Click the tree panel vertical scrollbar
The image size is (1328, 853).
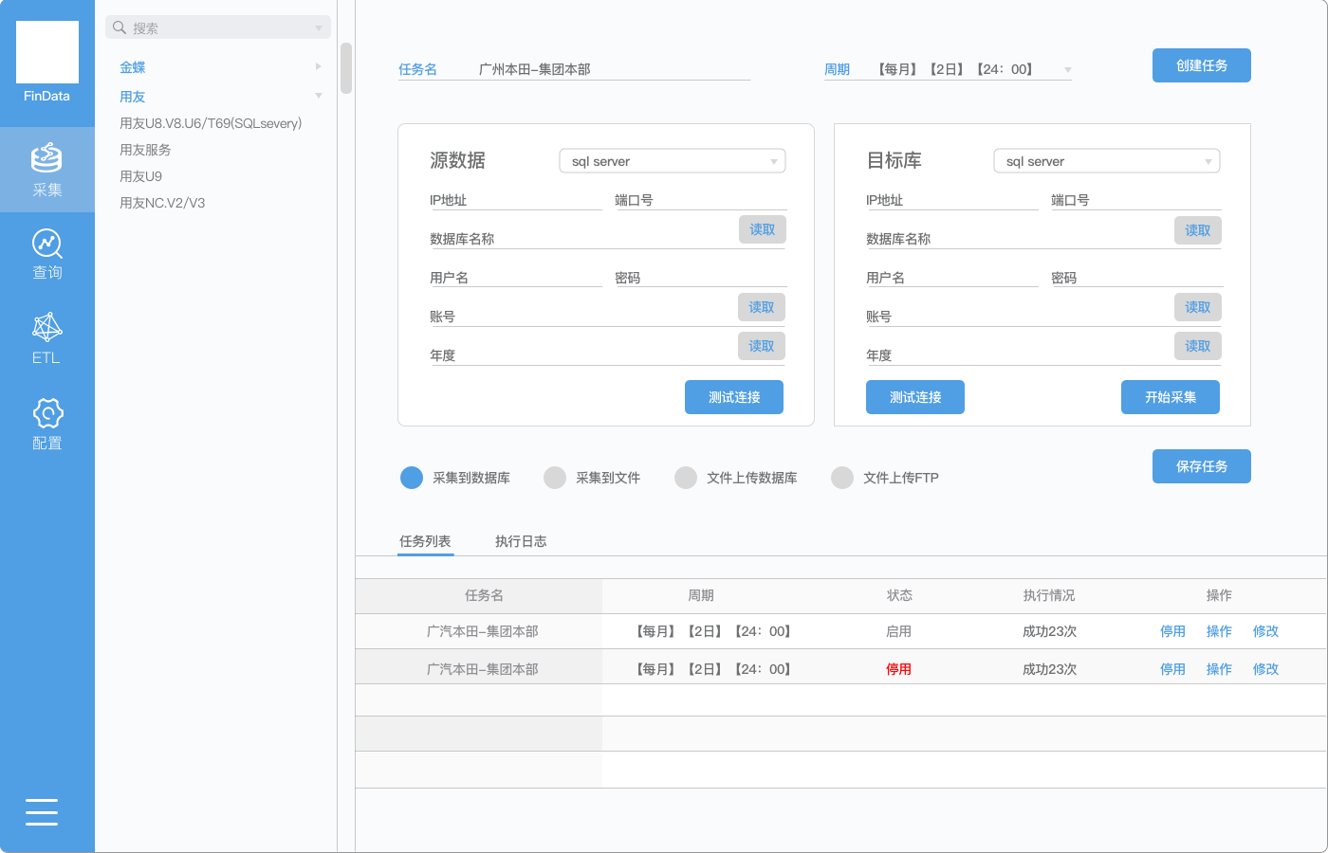(x=346, y=68)
